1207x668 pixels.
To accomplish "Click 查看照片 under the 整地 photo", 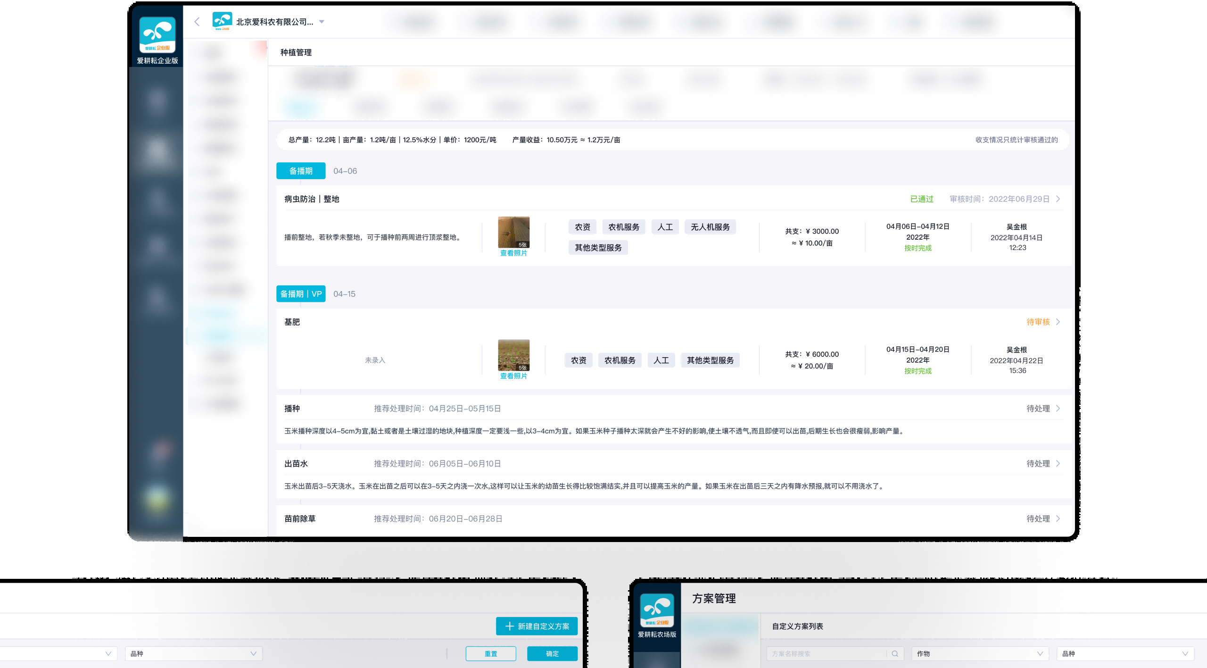I will [513, 253].
